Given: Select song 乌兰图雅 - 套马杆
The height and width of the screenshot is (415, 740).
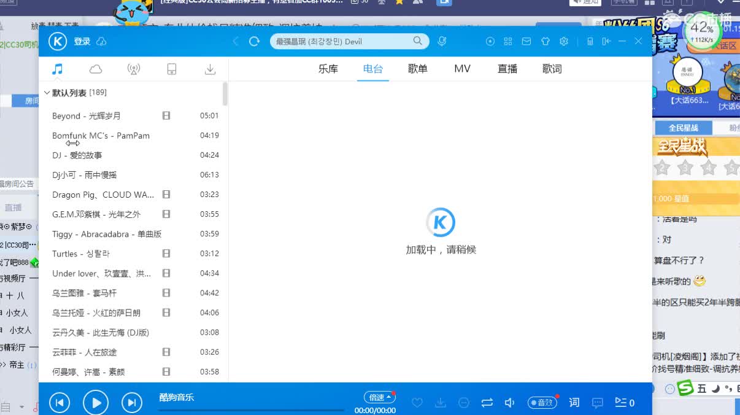Looking at the screenshot, I should [x=84, y=293].
